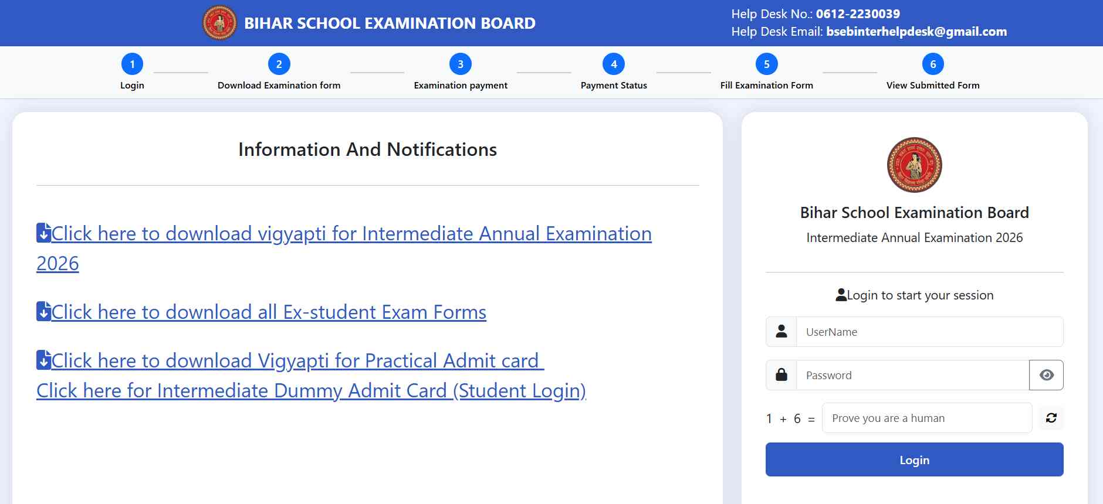Click the Prove you are a human field
The image size is (1103, 504).
[927, 418]
